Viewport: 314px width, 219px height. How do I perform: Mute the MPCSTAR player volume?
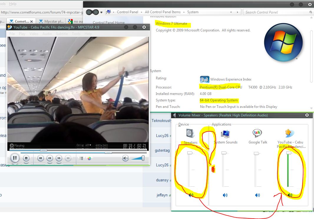point(125,158)
